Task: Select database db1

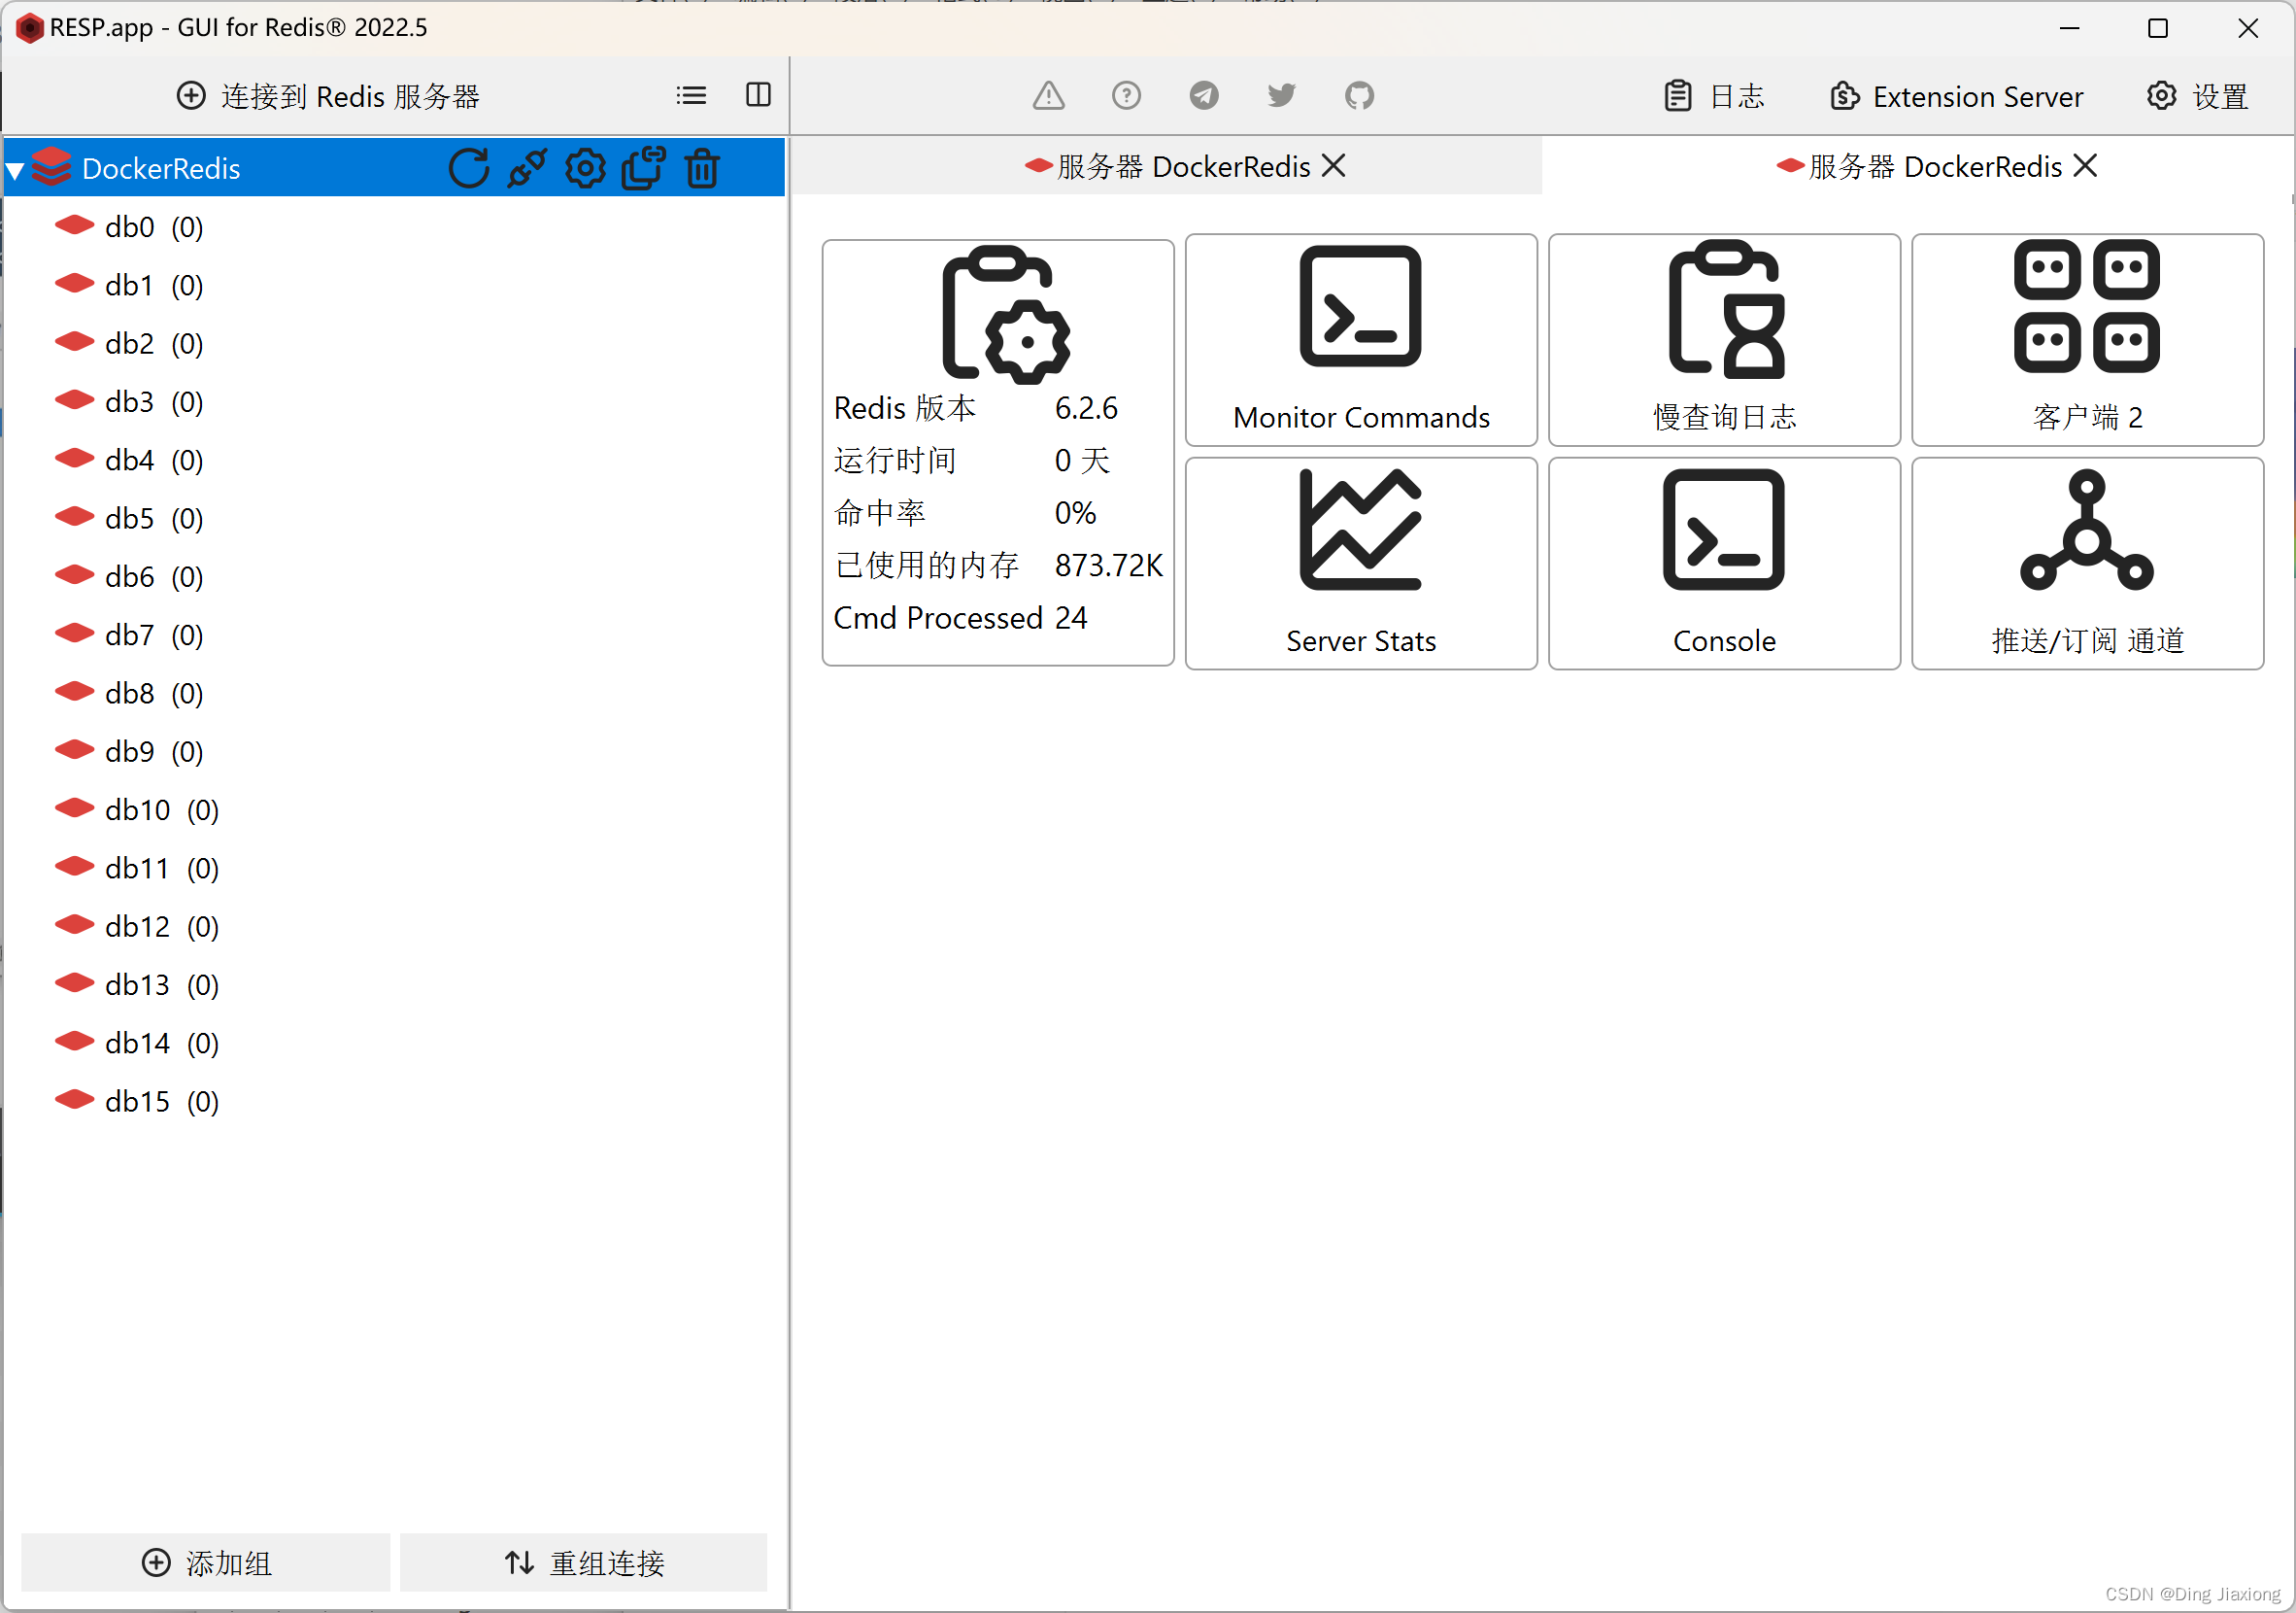Action: click(x=394, y=285)
